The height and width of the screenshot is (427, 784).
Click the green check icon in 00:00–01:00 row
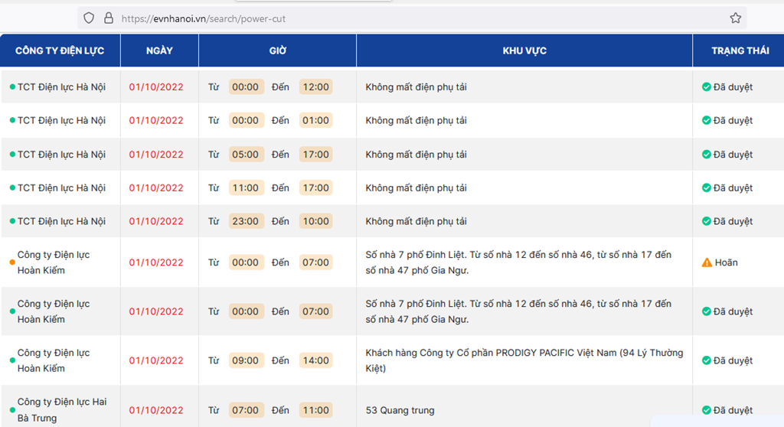coord(706,120)
